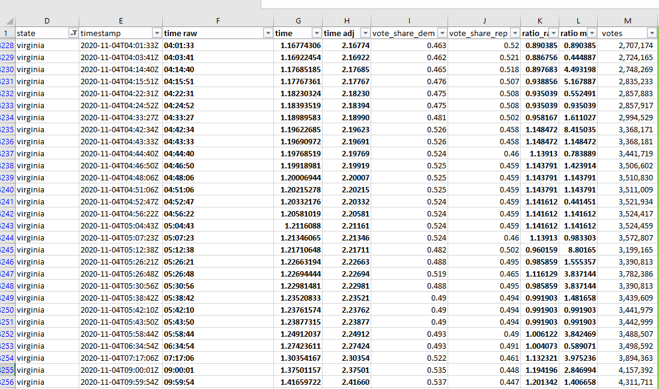Select column M header
This screenshot has height=389, width=659.
tap(628, 21)
